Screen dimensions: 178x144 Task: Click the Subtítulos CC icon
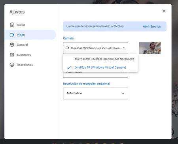point(12,55)
